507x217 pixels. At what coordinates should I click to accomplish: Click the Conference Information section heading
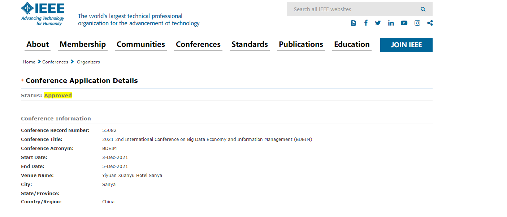coord(56,119)
